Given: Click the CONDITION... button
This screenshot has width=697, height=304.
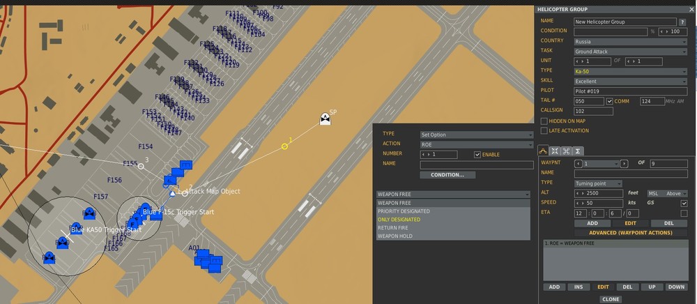Looking at the screenshot, I should [447, 175].
